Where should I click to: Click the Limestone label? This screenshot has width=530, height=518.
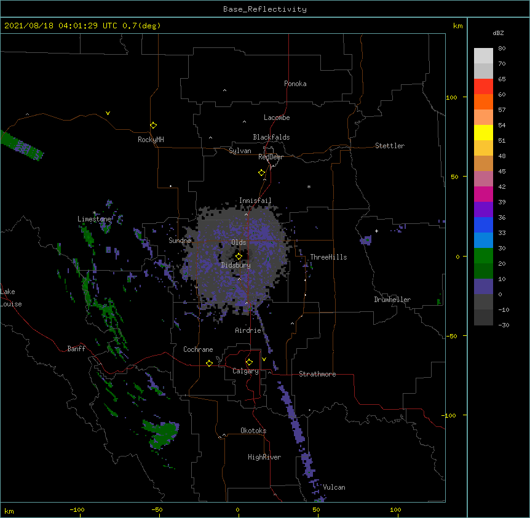point(94,219)
